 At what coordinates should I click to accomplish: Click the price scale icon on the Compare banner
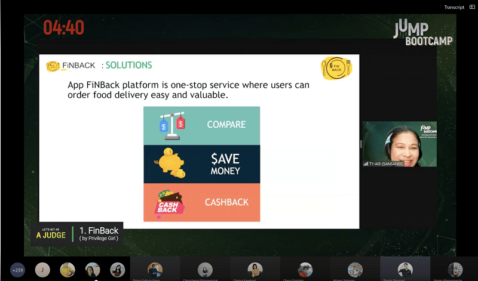click(171, 125)
